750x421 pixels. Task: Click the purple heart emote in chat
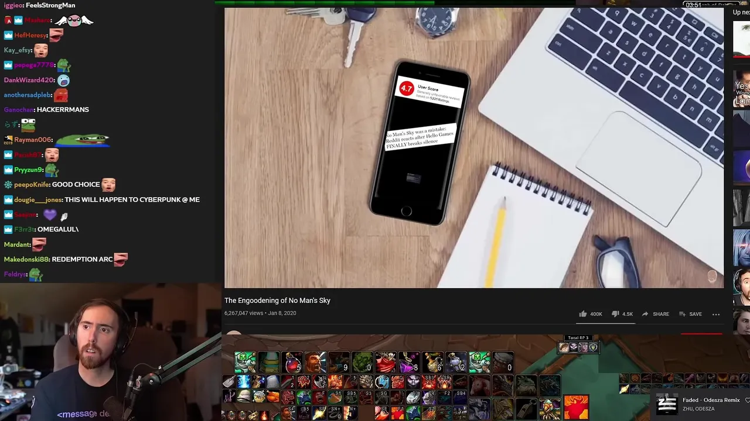(50, 215)
